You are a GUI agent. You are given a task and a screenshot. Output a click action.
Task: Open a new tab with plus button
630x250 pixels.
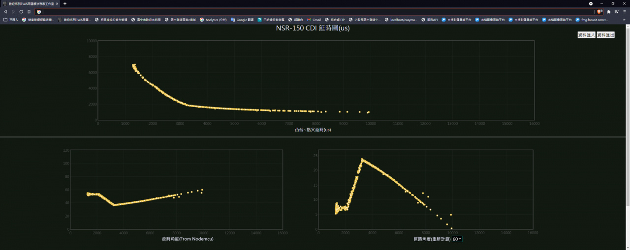pyautogui.click(x=65, y=3)
